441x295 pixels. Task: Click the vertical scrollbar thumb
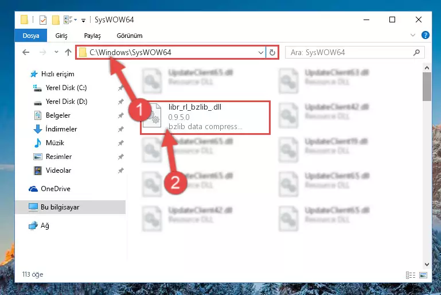click(427, 87)
